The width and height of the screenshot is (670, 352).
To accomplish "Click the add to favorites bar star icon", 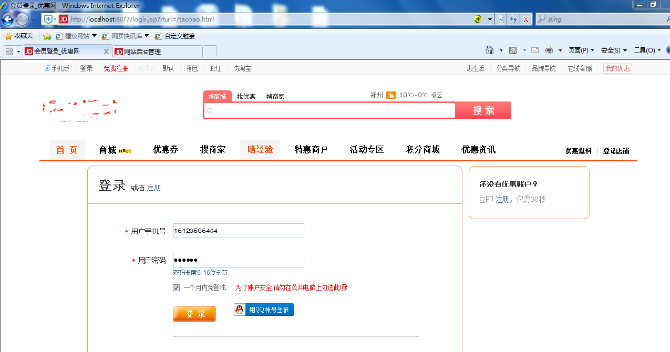I will coord(47,36).
